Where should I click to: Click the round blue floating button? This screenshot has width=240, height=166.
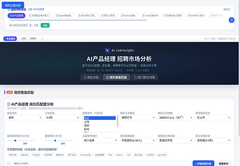[231, 20]
